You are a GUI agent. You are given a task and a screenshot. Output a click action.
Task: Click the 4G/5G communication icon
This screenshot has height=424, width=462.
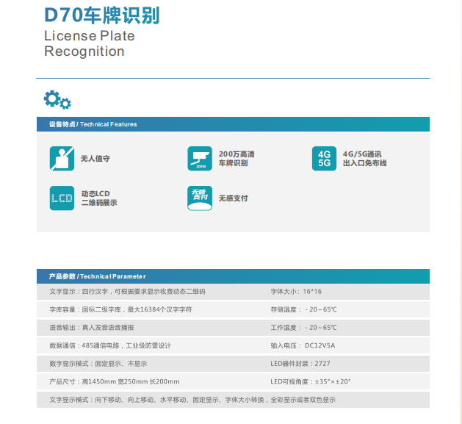[x=324, y=159]
